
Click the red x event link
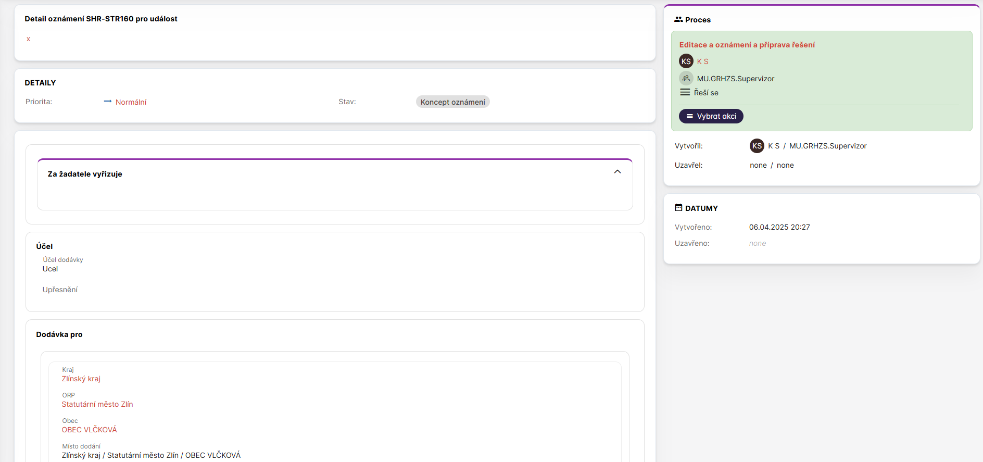point(28,39)
